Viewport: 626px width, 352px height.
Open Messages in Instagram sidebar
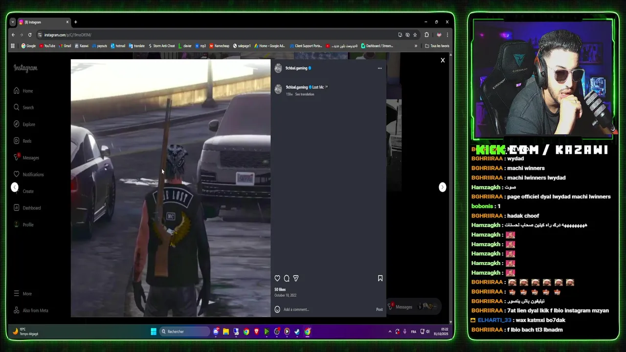click(26, 158)
